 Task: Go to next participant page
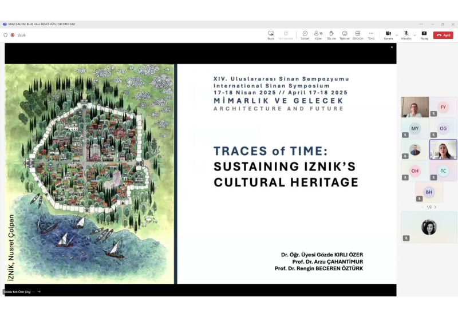tap(435, 207)
